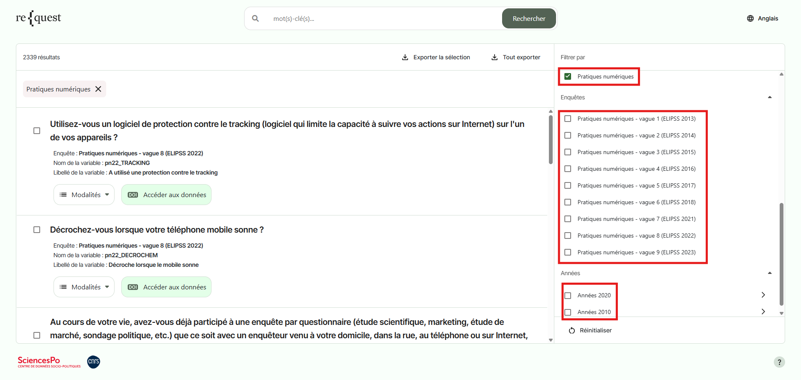801x380 pixels.
Task: Open the Sciences Po logo link
Action: click(x=49, y=362)
